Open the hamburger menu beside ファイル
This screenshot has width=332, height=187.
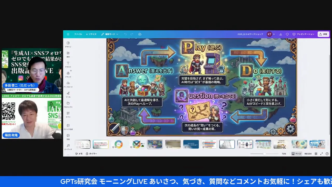click(68, 34)
